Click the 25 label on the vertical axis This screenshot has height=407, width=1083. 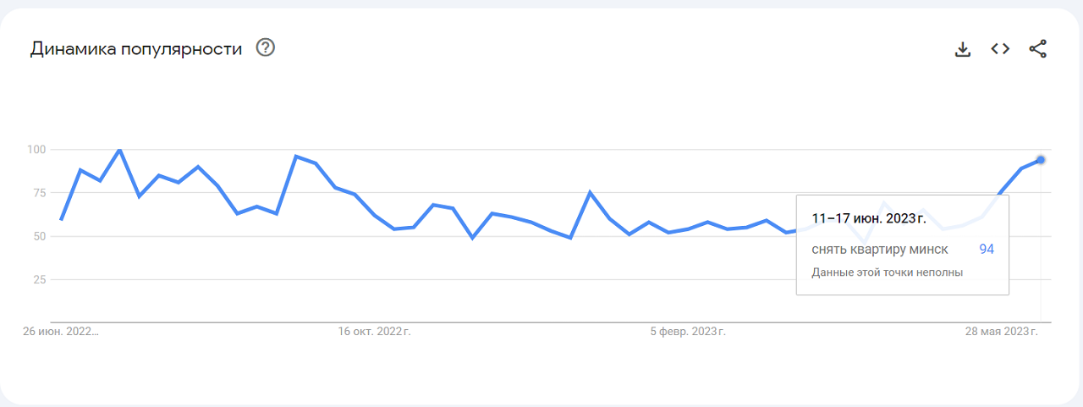point(38,279)
